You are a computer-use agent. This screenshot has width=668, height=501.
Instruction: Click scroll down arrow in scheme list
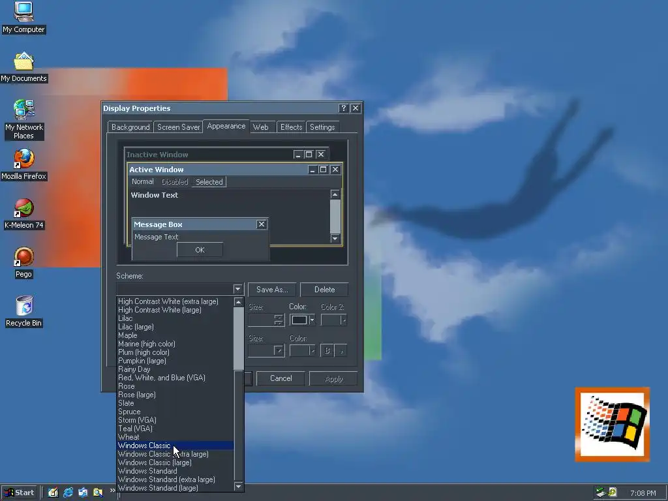click(239, 486)
